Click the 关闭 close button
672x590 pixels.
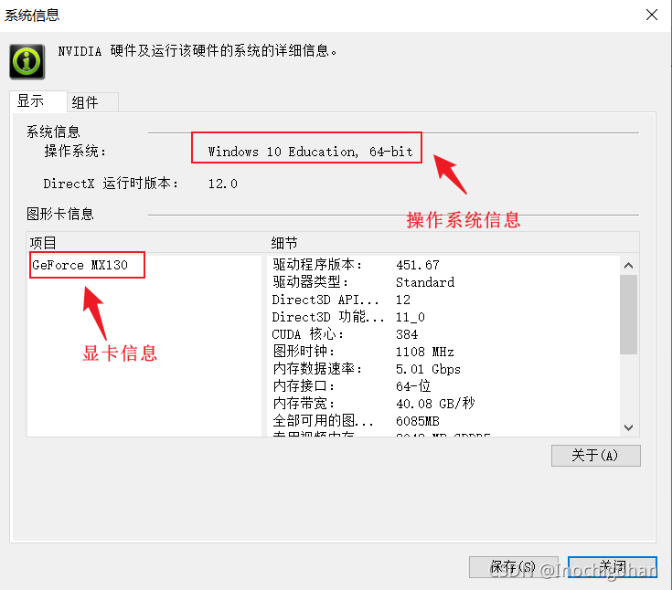pyautogui.click(x=612, y=567)
